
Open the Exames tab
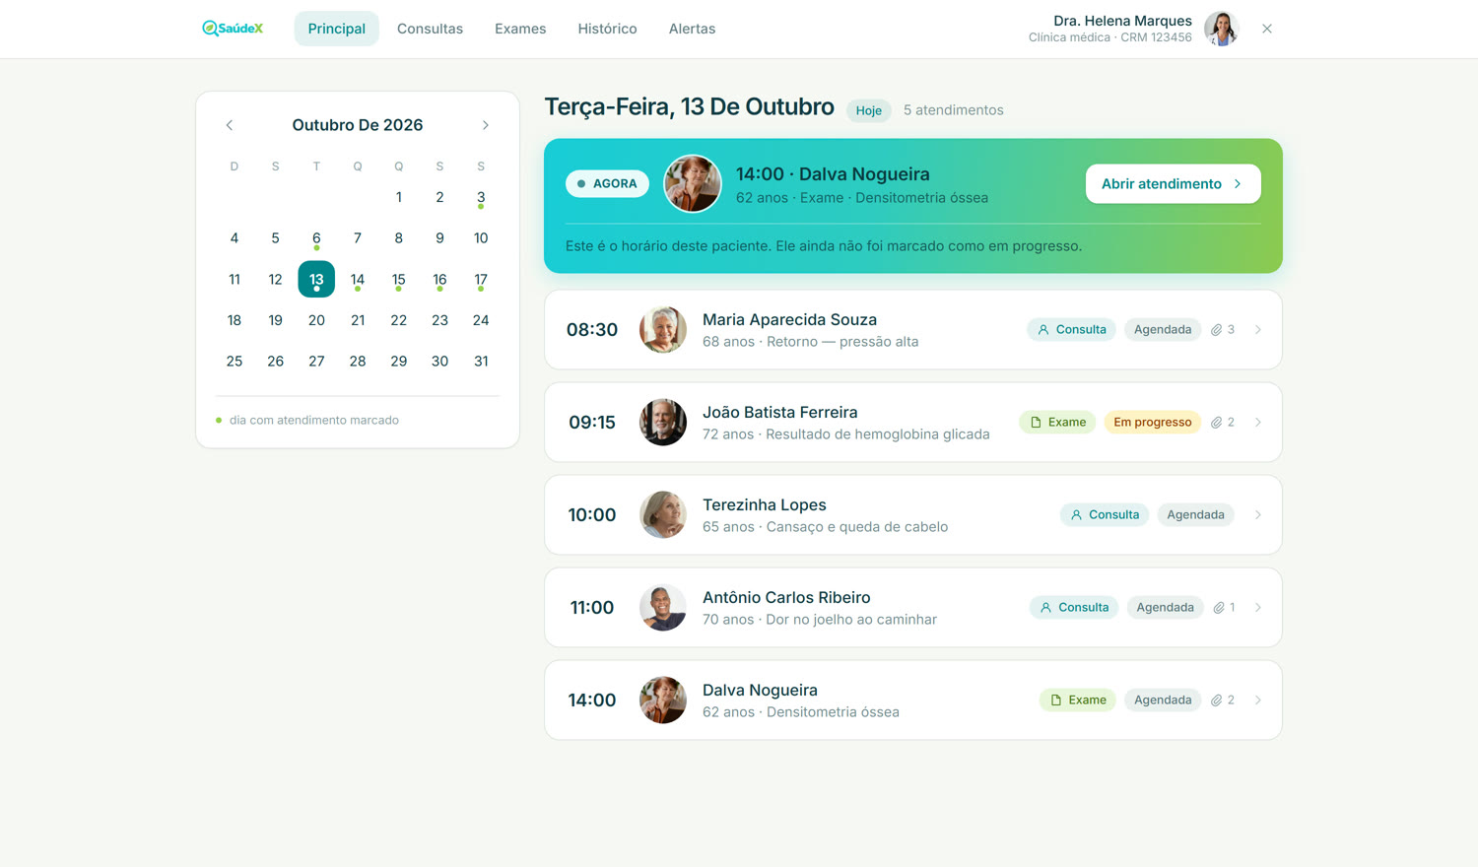pos(520,29)
